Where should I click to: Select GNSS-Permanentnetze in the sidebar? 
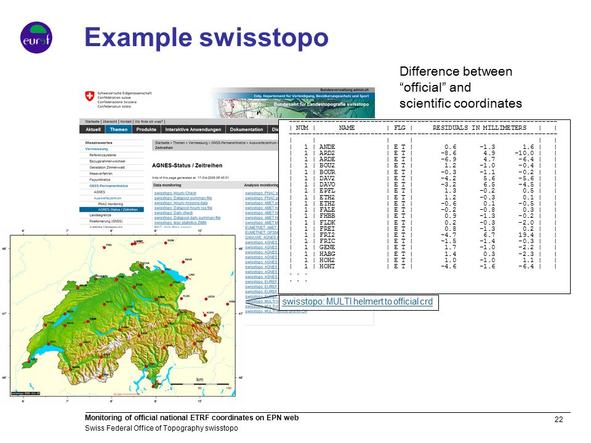tap(108, 186)
